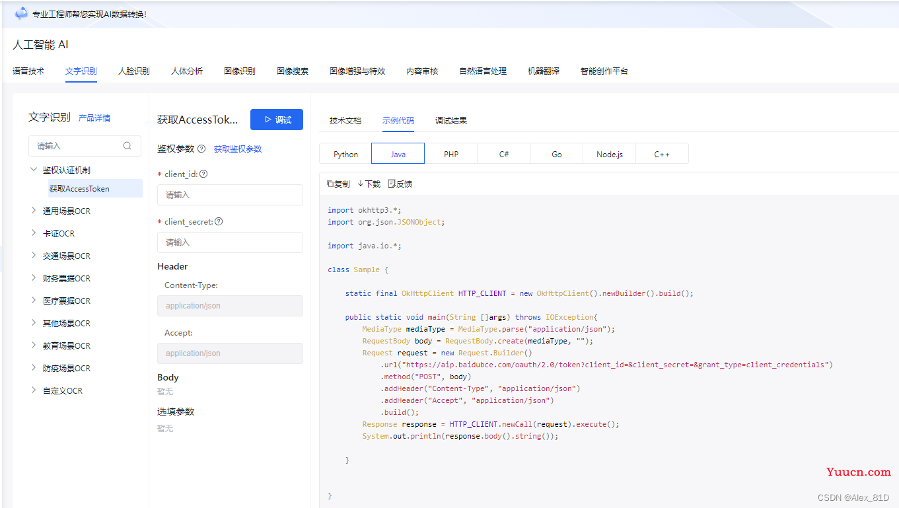Expand the 教育场景OCR category
The height and width of the screenshot is (508, 899).
click(34, 345)
